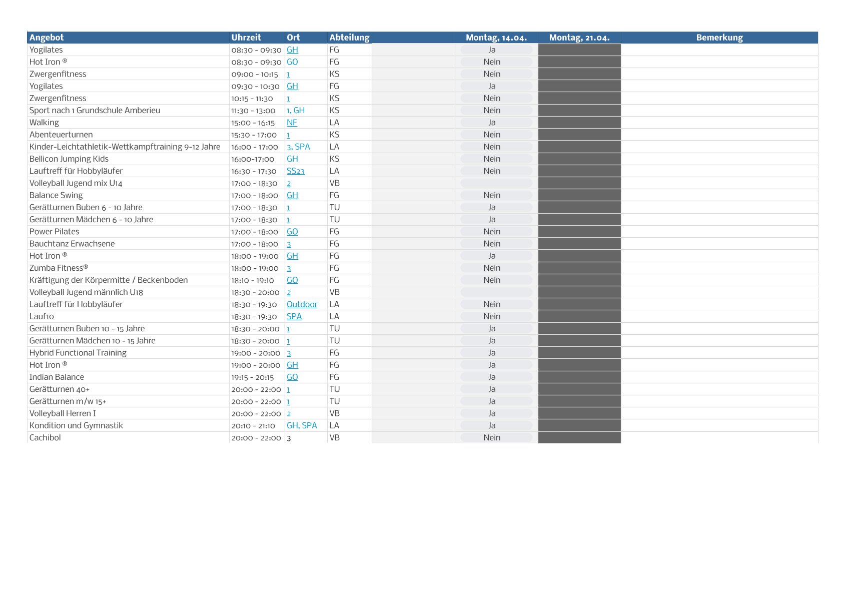Open the 'Nein' field for Bellicon Jumping Kids
This screenshot has height=596, width=843.
tap(496, 159)
